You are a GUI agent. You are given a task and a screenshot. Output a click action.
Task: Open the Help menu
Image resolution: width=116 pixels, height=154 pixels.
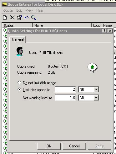[x=40, y=10]
